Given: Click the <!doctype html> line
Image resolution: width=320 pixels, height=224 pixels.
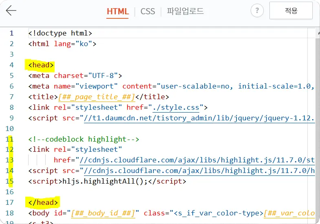Looking at the screenshot, I should point(60,33).
